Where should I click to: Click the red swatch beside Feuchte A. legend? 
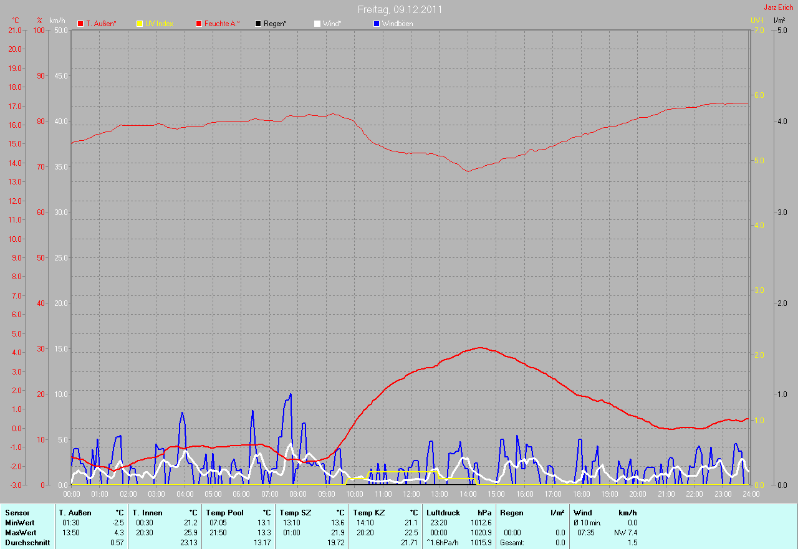coord(199,24)
